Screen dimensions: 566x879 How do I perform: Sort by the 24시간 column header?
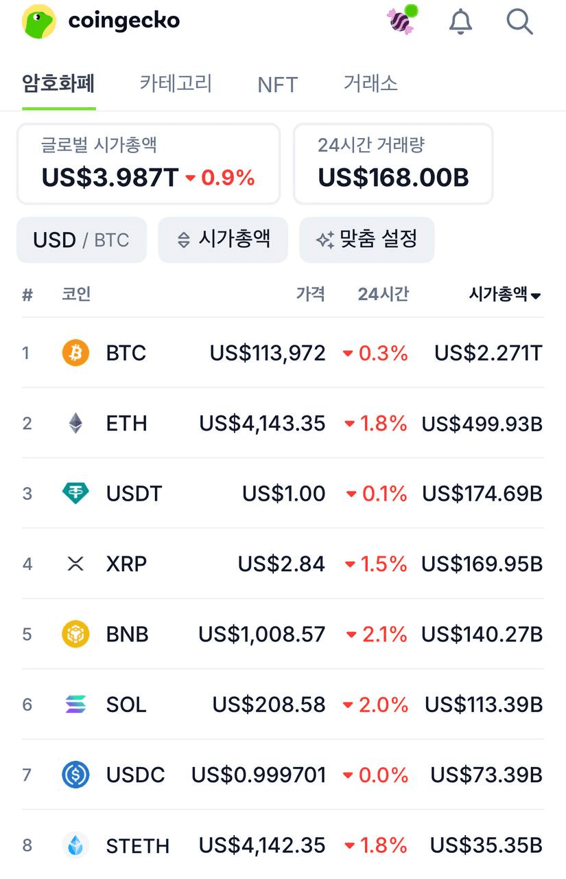(383, 295)
